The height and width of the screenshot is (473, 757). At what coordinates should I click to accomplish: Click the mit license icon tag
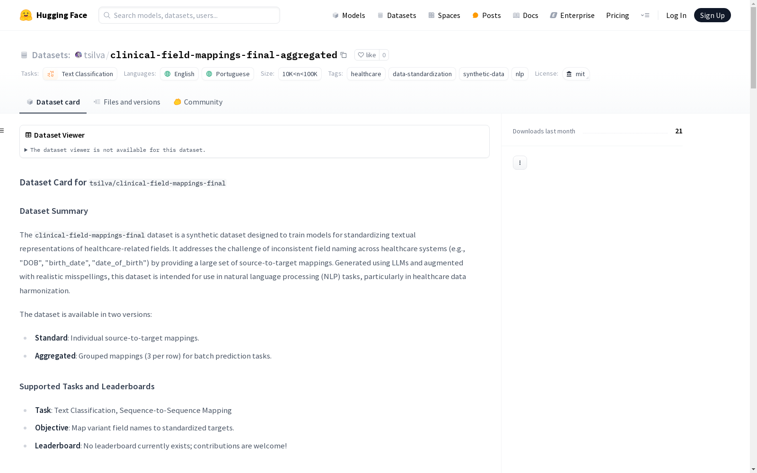576,74
